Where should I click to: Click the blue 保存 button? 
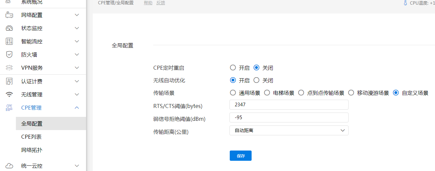pyautogui.click(x=240, y=156)
